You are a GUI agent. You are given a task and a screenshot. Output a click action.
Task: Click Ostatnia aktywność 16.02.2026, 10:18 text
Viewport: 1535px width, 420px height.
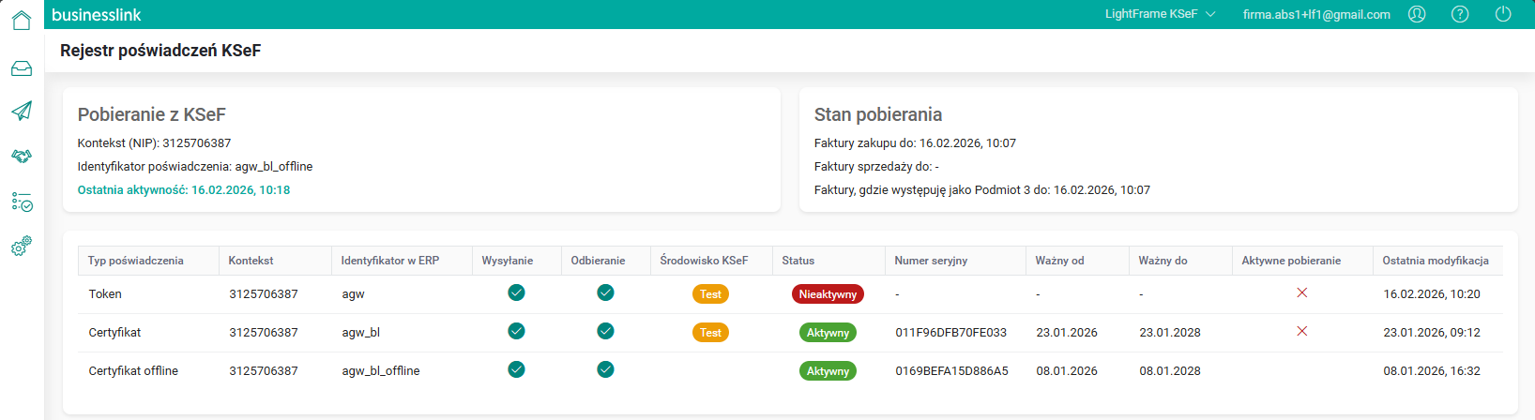184,190
